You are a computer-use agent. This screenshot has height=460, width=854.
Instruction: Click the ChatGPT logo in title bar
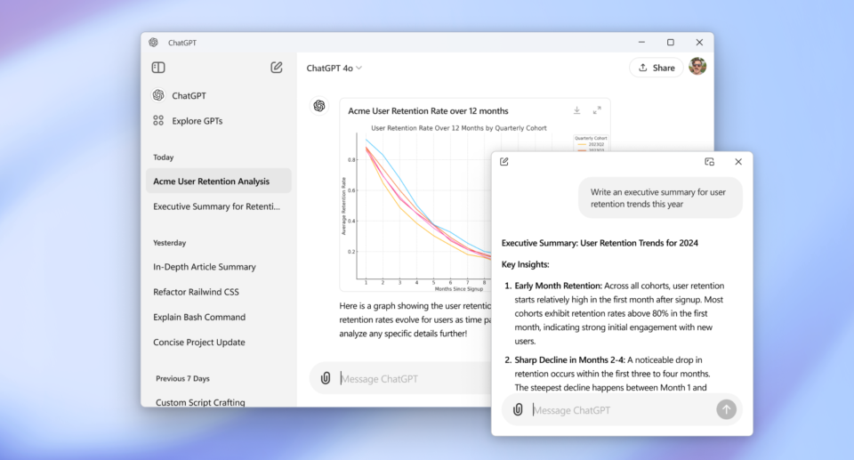(154, 43)
